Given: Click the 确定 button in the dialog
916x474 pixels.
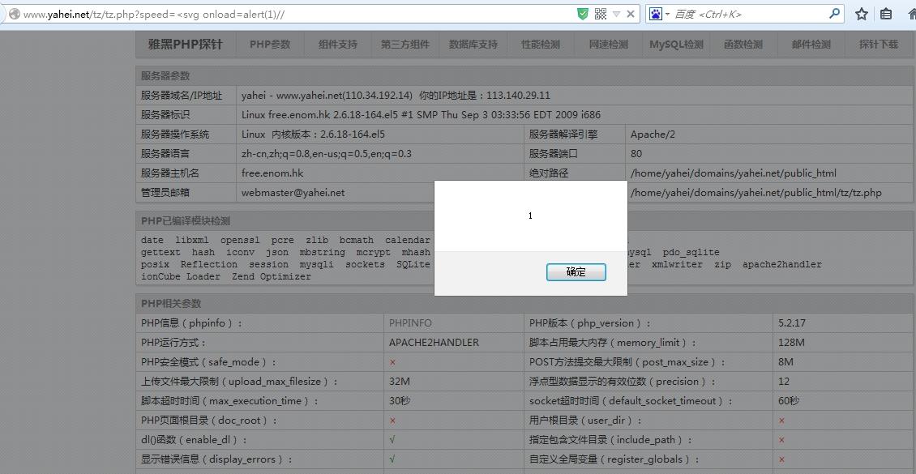Looking at the screenshot, I should point(576,271).
